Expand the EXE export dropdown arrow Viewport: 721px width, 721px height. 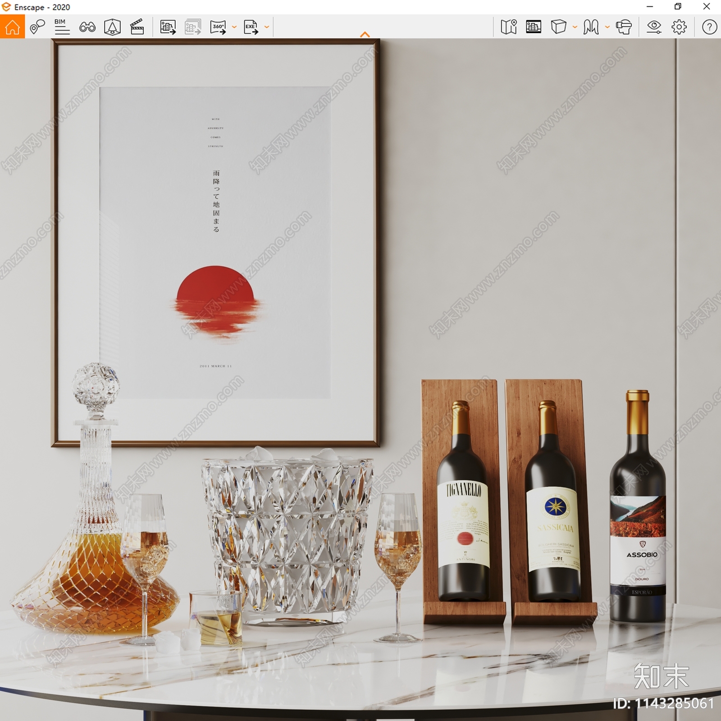(267, 27)
